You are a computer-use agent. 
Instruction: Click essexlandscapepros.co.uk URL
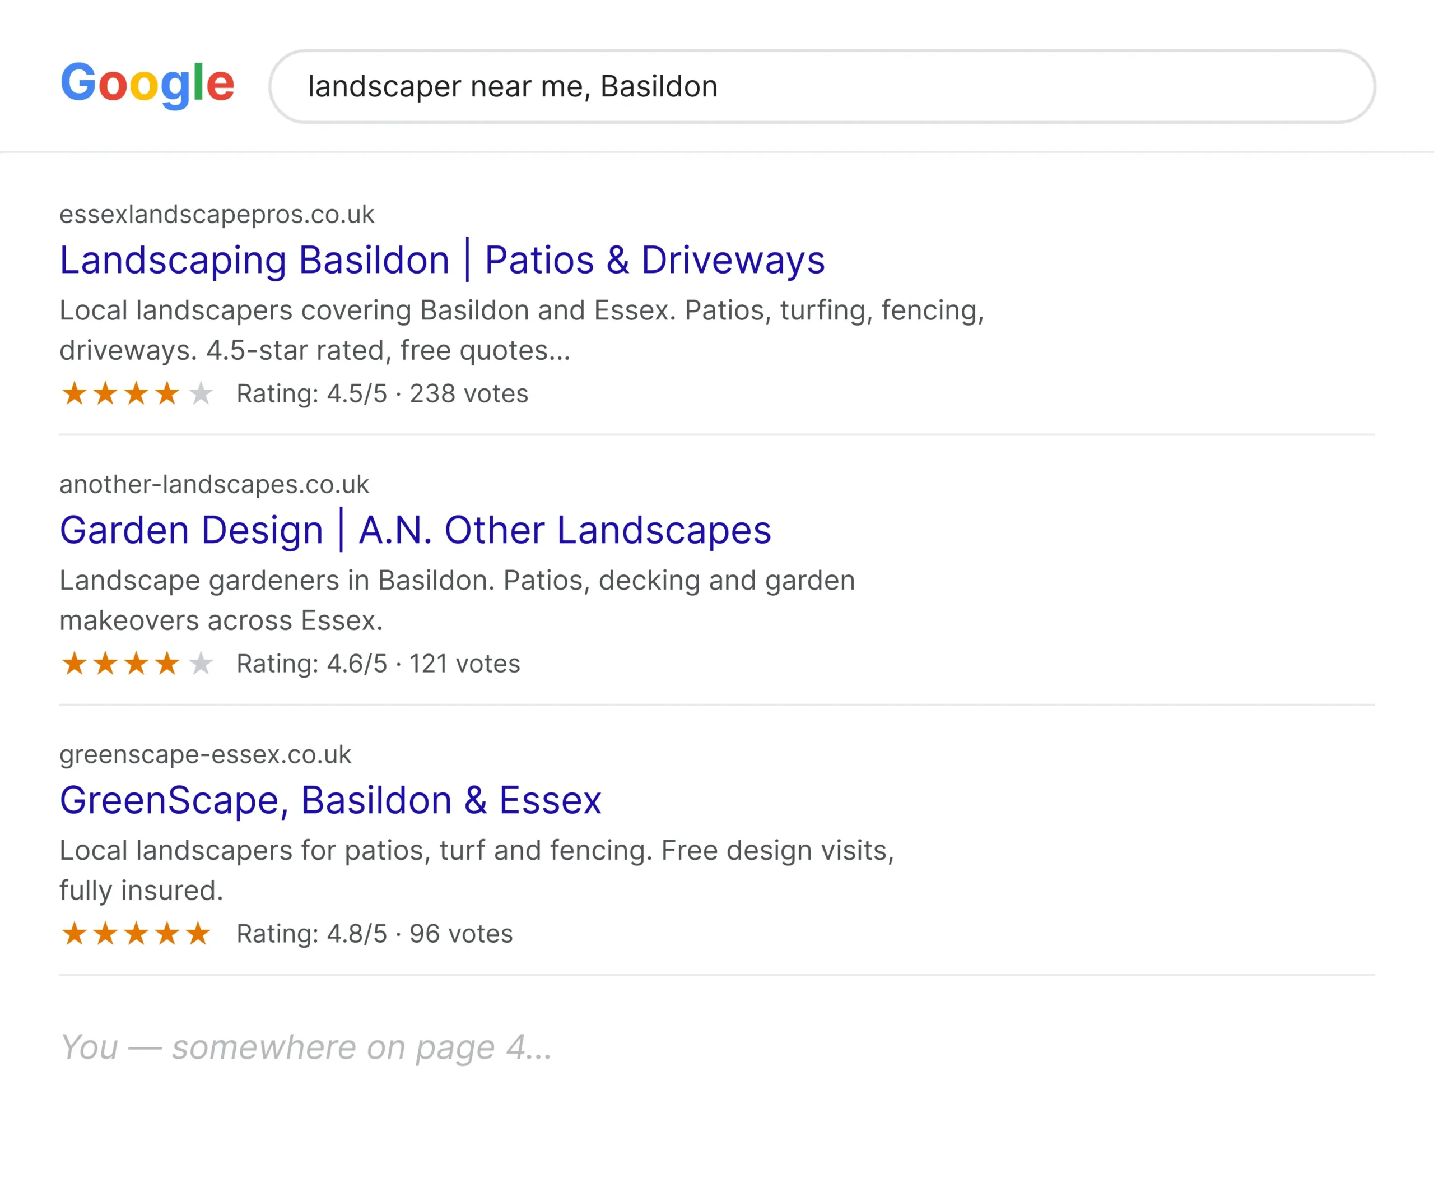(x=216, y=215)
